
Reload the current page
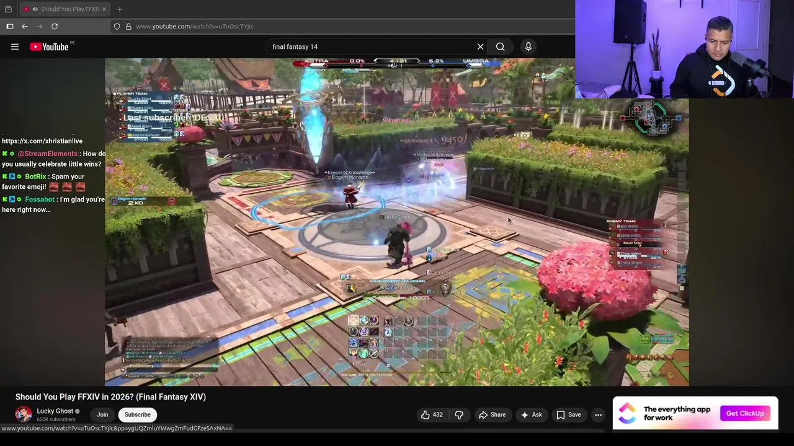55,26
